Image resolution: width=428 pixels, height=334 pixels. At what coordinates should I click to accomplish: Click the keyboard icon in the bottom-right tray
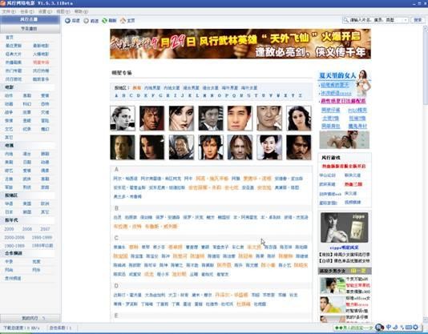(x=409, y=327)
